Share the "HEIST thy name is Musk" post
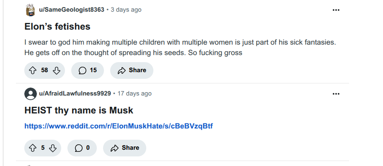The width and height of the screenshot is (383, 166). 124,148
